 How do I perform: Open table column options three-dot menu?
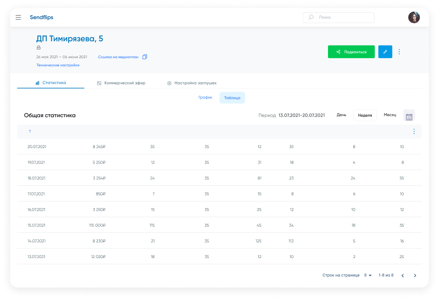(414, 132)
